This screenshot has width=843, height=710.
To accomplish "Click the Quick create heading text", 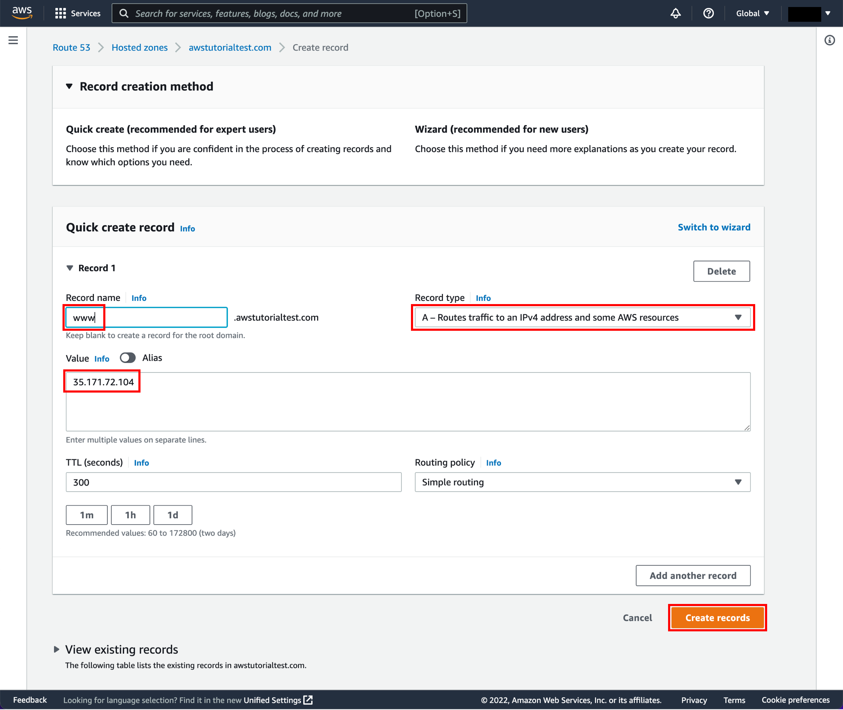I will tap(171, 129).
